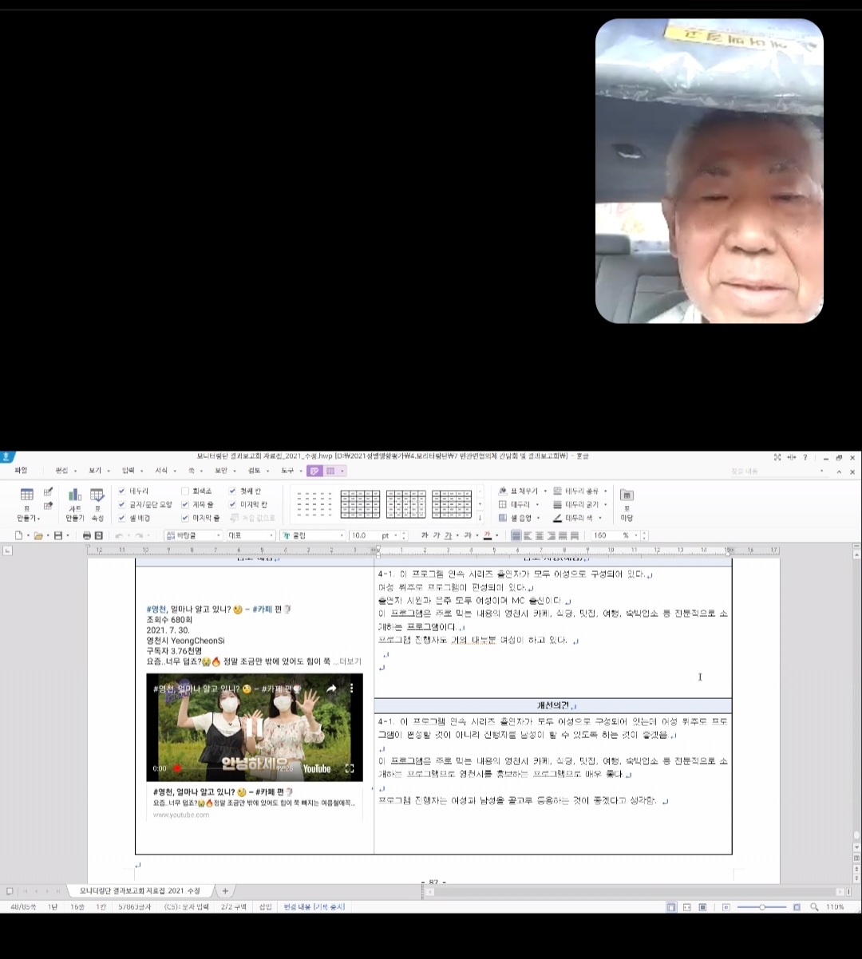The image size is (862, 959).
Task: Apply the dotted plain table style thumbnail
Action: (314, 504)
